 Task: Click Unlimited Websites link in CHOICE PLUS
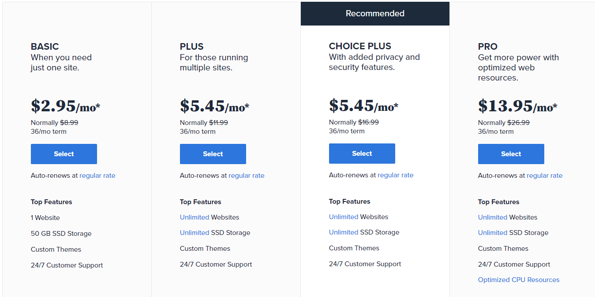tap(344, 217)
